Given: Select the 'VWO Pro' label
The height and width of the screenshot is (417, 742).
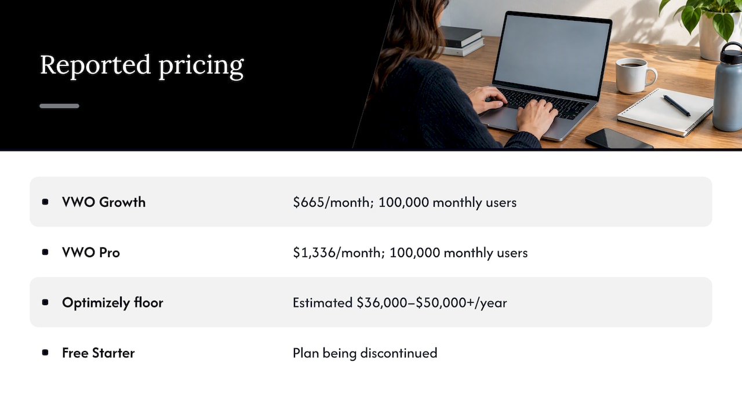Looking at the screenshot, I should click(x=91, y=253).
